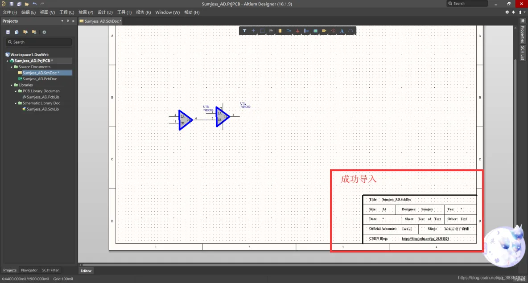This screenshot has width=528, height=283.
Task: Open a file with the folder icon in the title bar
Action: pyautogui.click(x=27, y=4)
